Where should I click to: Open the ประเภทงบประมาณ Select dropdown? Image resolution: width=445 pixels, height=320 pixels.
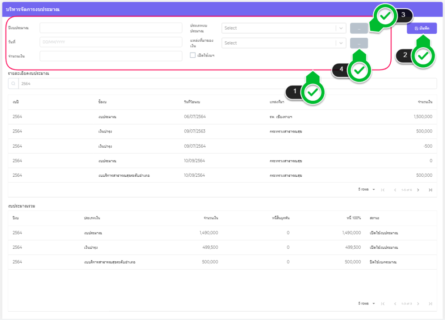coord(283,28)
